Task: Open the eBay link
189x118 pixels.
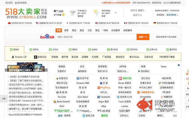Action: (104, 106)
